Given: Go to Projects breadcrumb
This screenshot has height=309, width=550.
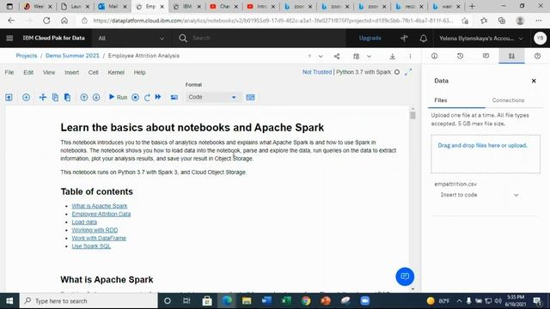Looking at the screenshot, I should (27, 56).
